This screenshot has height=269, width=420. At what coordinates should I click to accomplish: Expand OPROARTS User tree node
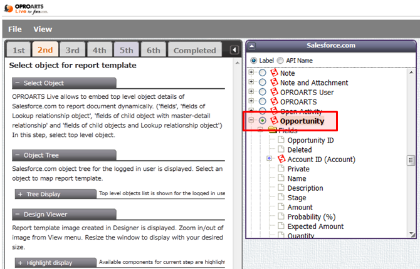point(251,91)
